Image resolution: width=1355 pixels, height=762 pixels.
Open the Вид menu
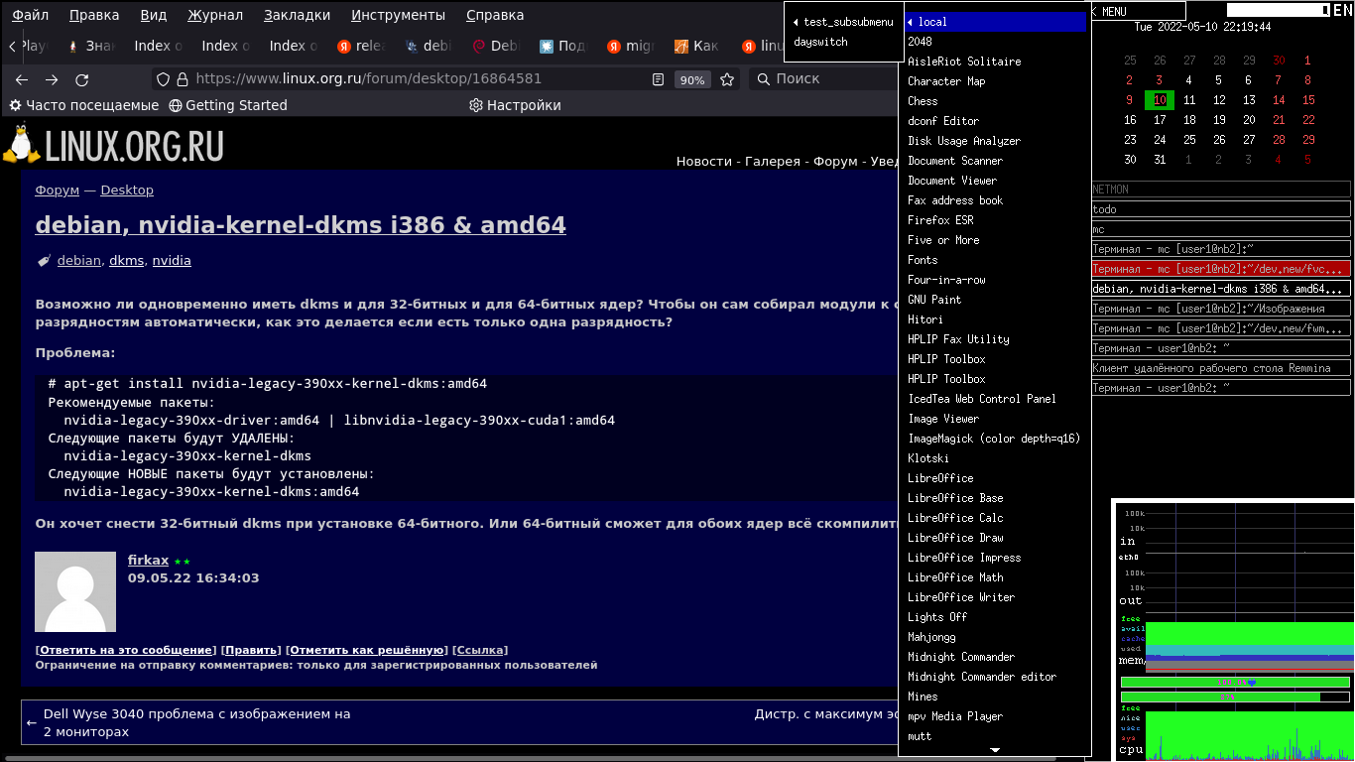click(x=154, y=16)
